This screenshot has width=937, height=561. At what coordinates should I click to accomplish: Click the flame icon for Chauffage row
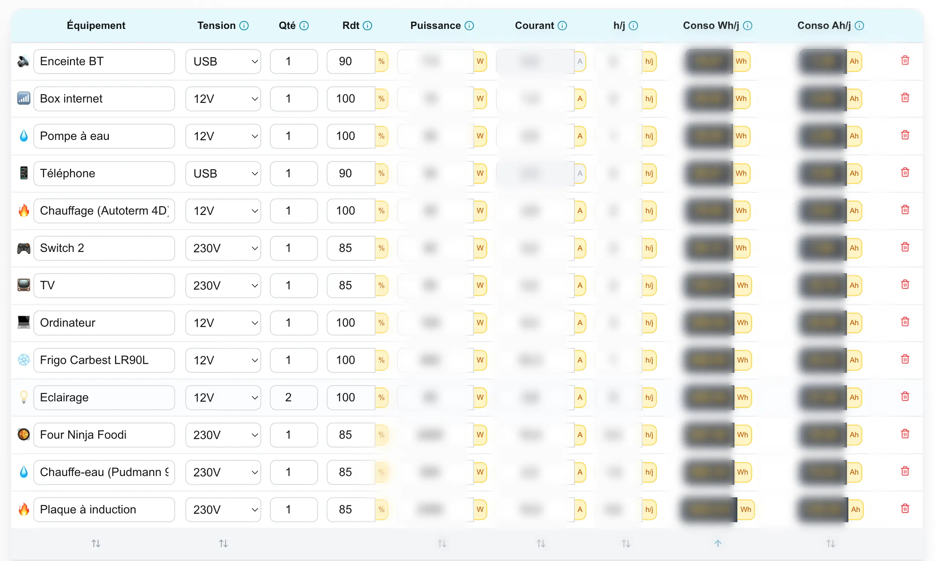coord(24,211)
